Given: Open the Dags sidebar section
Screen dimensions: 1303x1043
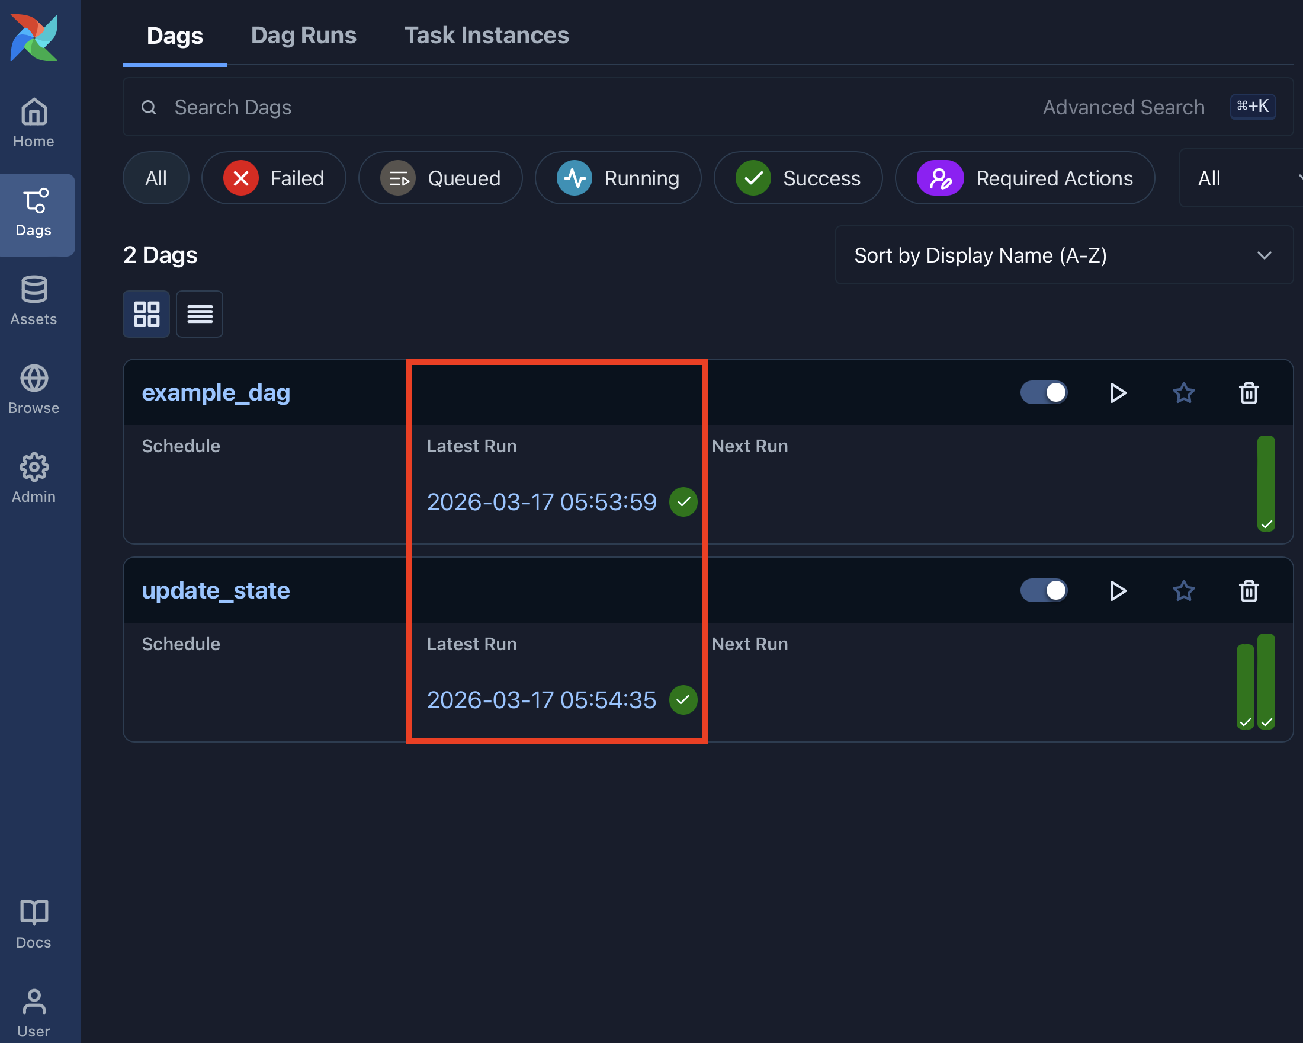Looking at the screenshot, I should pos(34,214).
